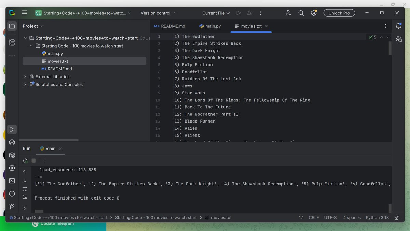Viewport: 410px width, 231px height.
Task: Open Search Everywhere magnifier
Action: point(301,13)
